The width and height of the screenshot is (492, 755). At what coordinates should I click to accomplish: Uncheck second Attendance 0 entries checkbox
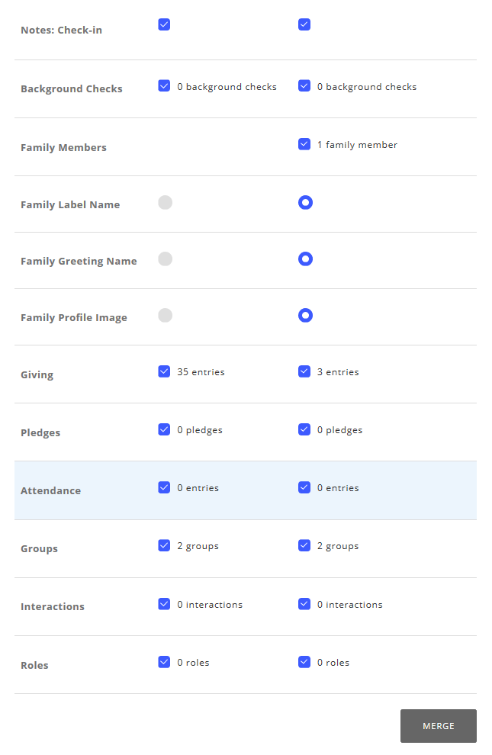(x=304, y=487)
